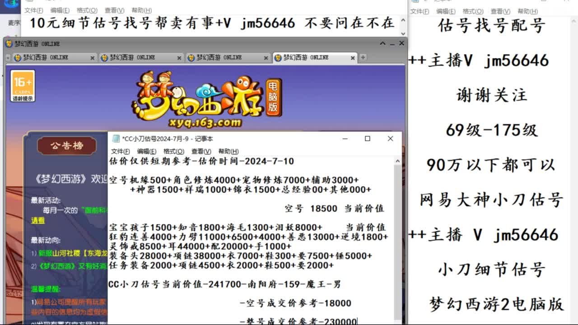
Task: Open 编辑(E) menu in CC小刀估号 notepad
Action: click(147, 151)
